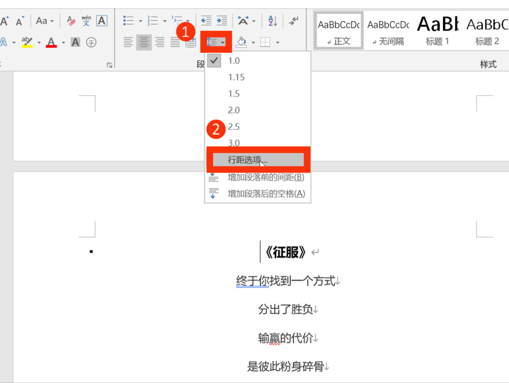509x383 pixels.
Task: Click the Asian Layout icon
Action: 243,21
